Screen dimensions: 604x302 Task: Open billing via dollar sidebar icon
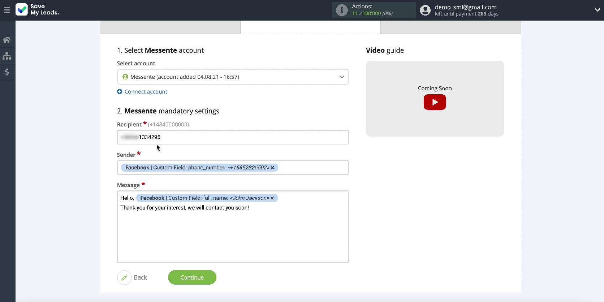(x=7, y=72)
